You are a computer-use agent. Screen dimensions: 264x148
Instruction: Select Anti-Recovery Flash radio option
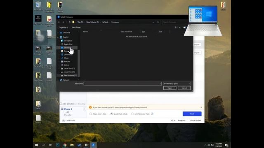click(132, 114)
